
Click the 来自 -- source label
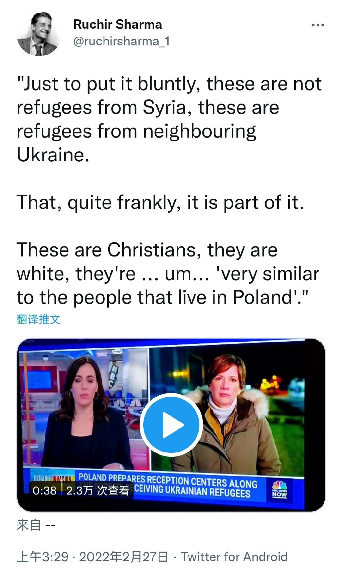click(36, 525)
